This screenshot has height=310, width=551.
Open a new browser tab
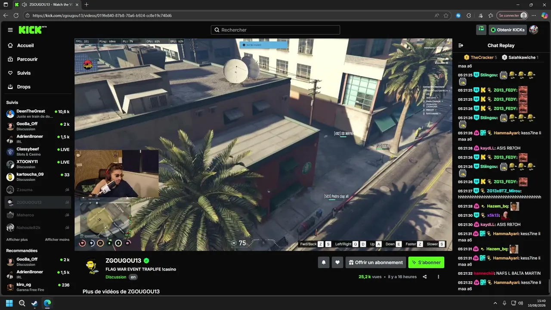point(87,5)
